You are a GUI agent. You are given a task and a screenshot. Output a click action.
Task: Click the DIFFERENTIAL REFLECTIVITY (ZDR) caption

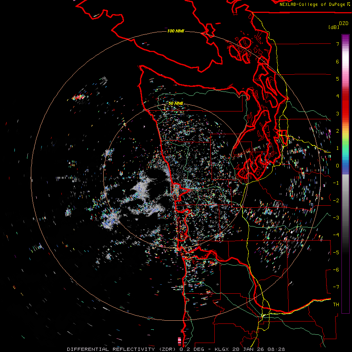pyautogui.click(x=122, y=349)
